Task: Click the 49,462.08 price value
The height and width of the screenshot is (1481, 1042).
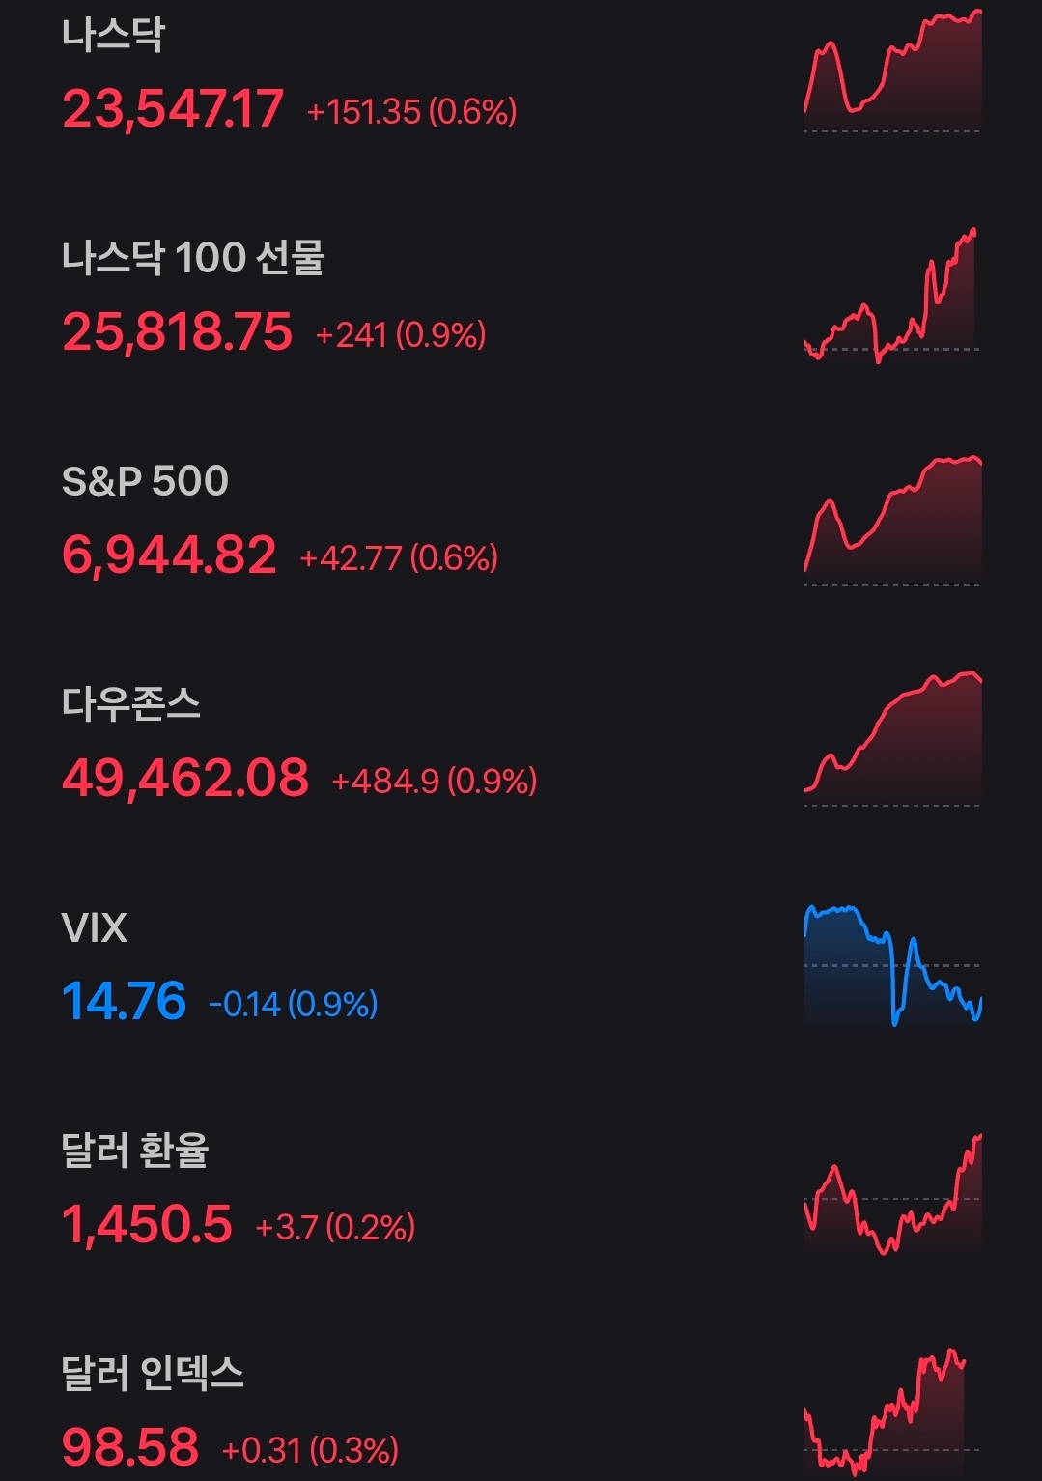Action: coord(185,778)
